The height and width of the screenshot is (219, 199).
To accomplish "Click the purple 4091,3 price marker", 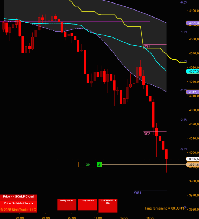I will (193, 23).
